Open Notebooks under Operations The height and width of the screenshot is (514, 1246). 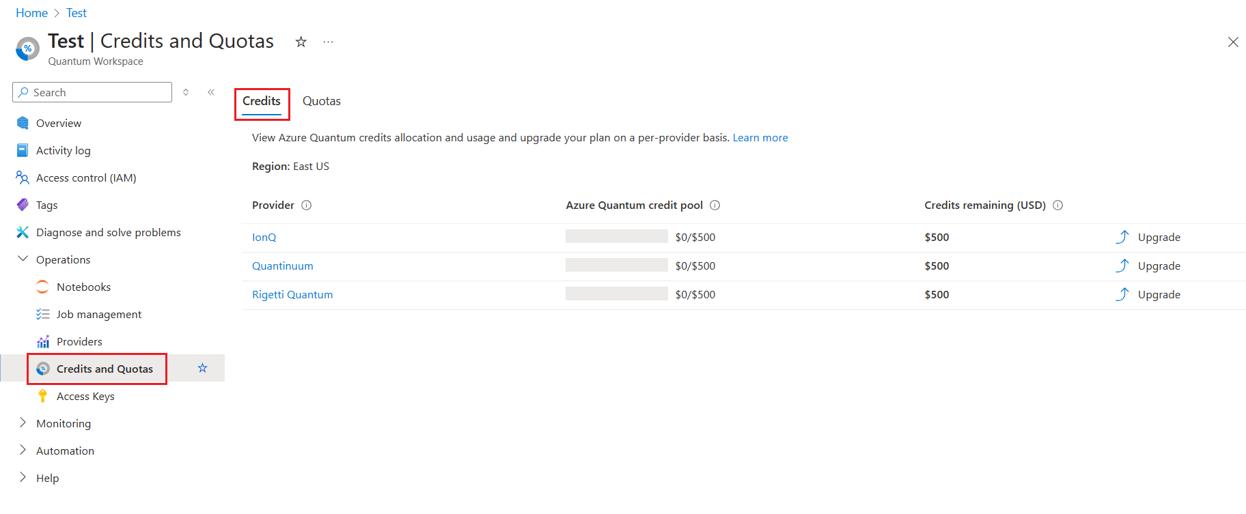pyautogui.click(x=83, y=287)
